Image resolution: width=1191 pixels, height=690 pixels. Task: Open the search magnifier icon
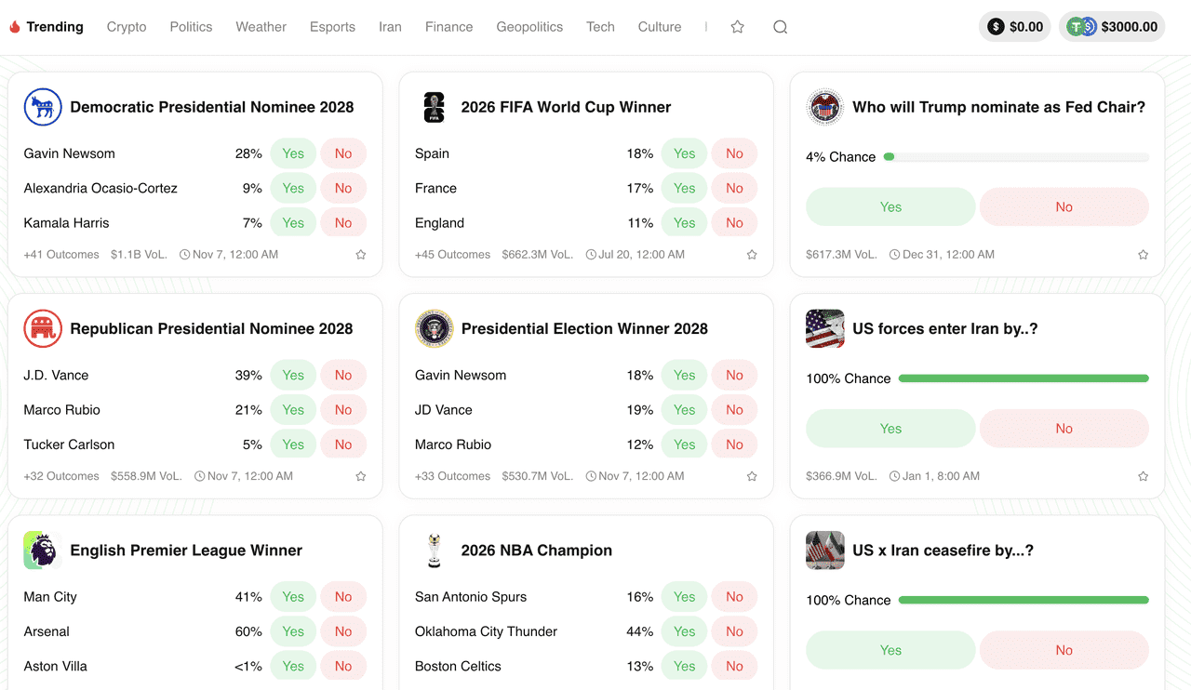pos(780,27)
